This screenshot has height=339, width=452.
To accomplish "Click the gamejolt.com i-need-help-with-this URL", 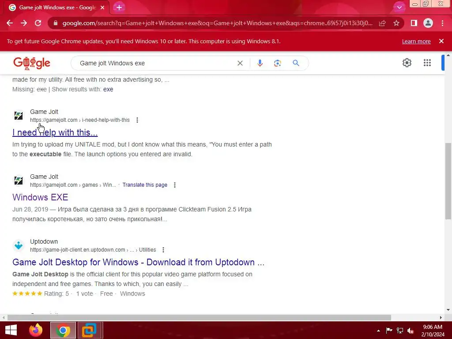I will tap(80, 120).
